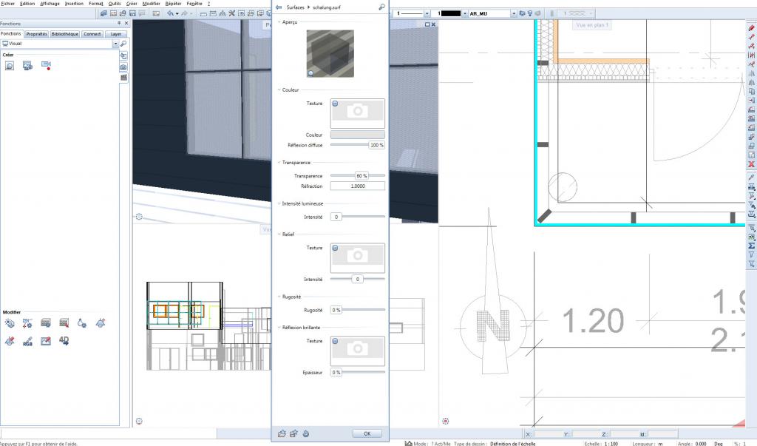The image size is (757, 446).
Task: Collapse the Réflexion brillante section
Action: [x=279, y=328]
